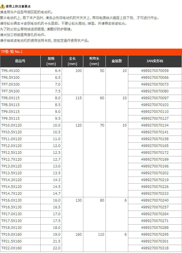
Task: Select product number TP8.0X115 cell
Action: pyautogui.click(x=11, y=98)
